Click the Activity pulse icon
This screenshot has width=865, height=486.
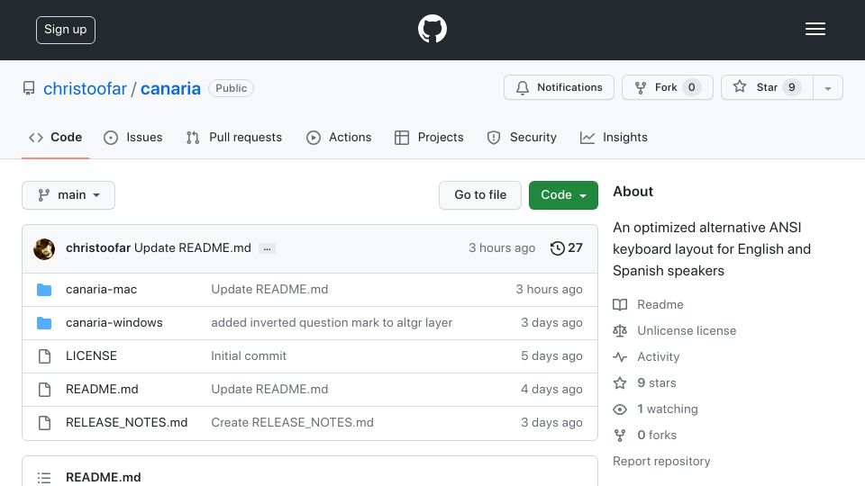620,357
